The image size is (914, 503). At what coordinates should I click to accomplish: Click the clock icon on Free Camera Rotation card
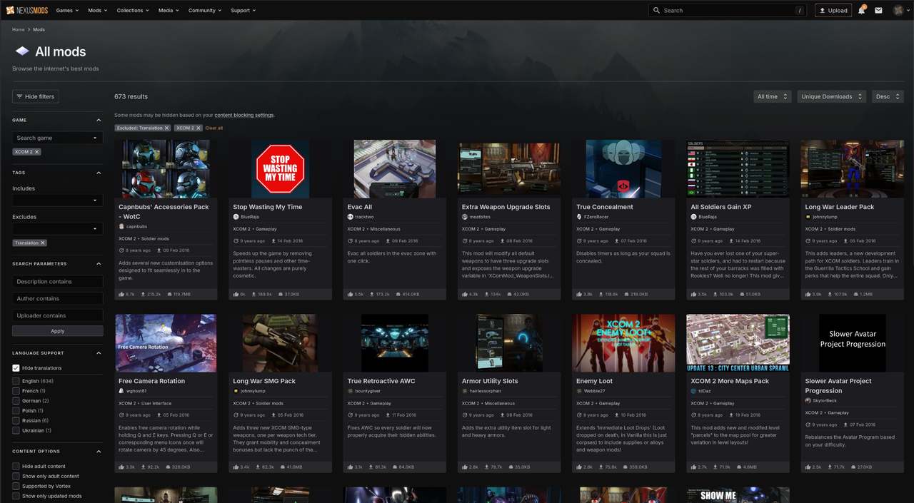121,415
